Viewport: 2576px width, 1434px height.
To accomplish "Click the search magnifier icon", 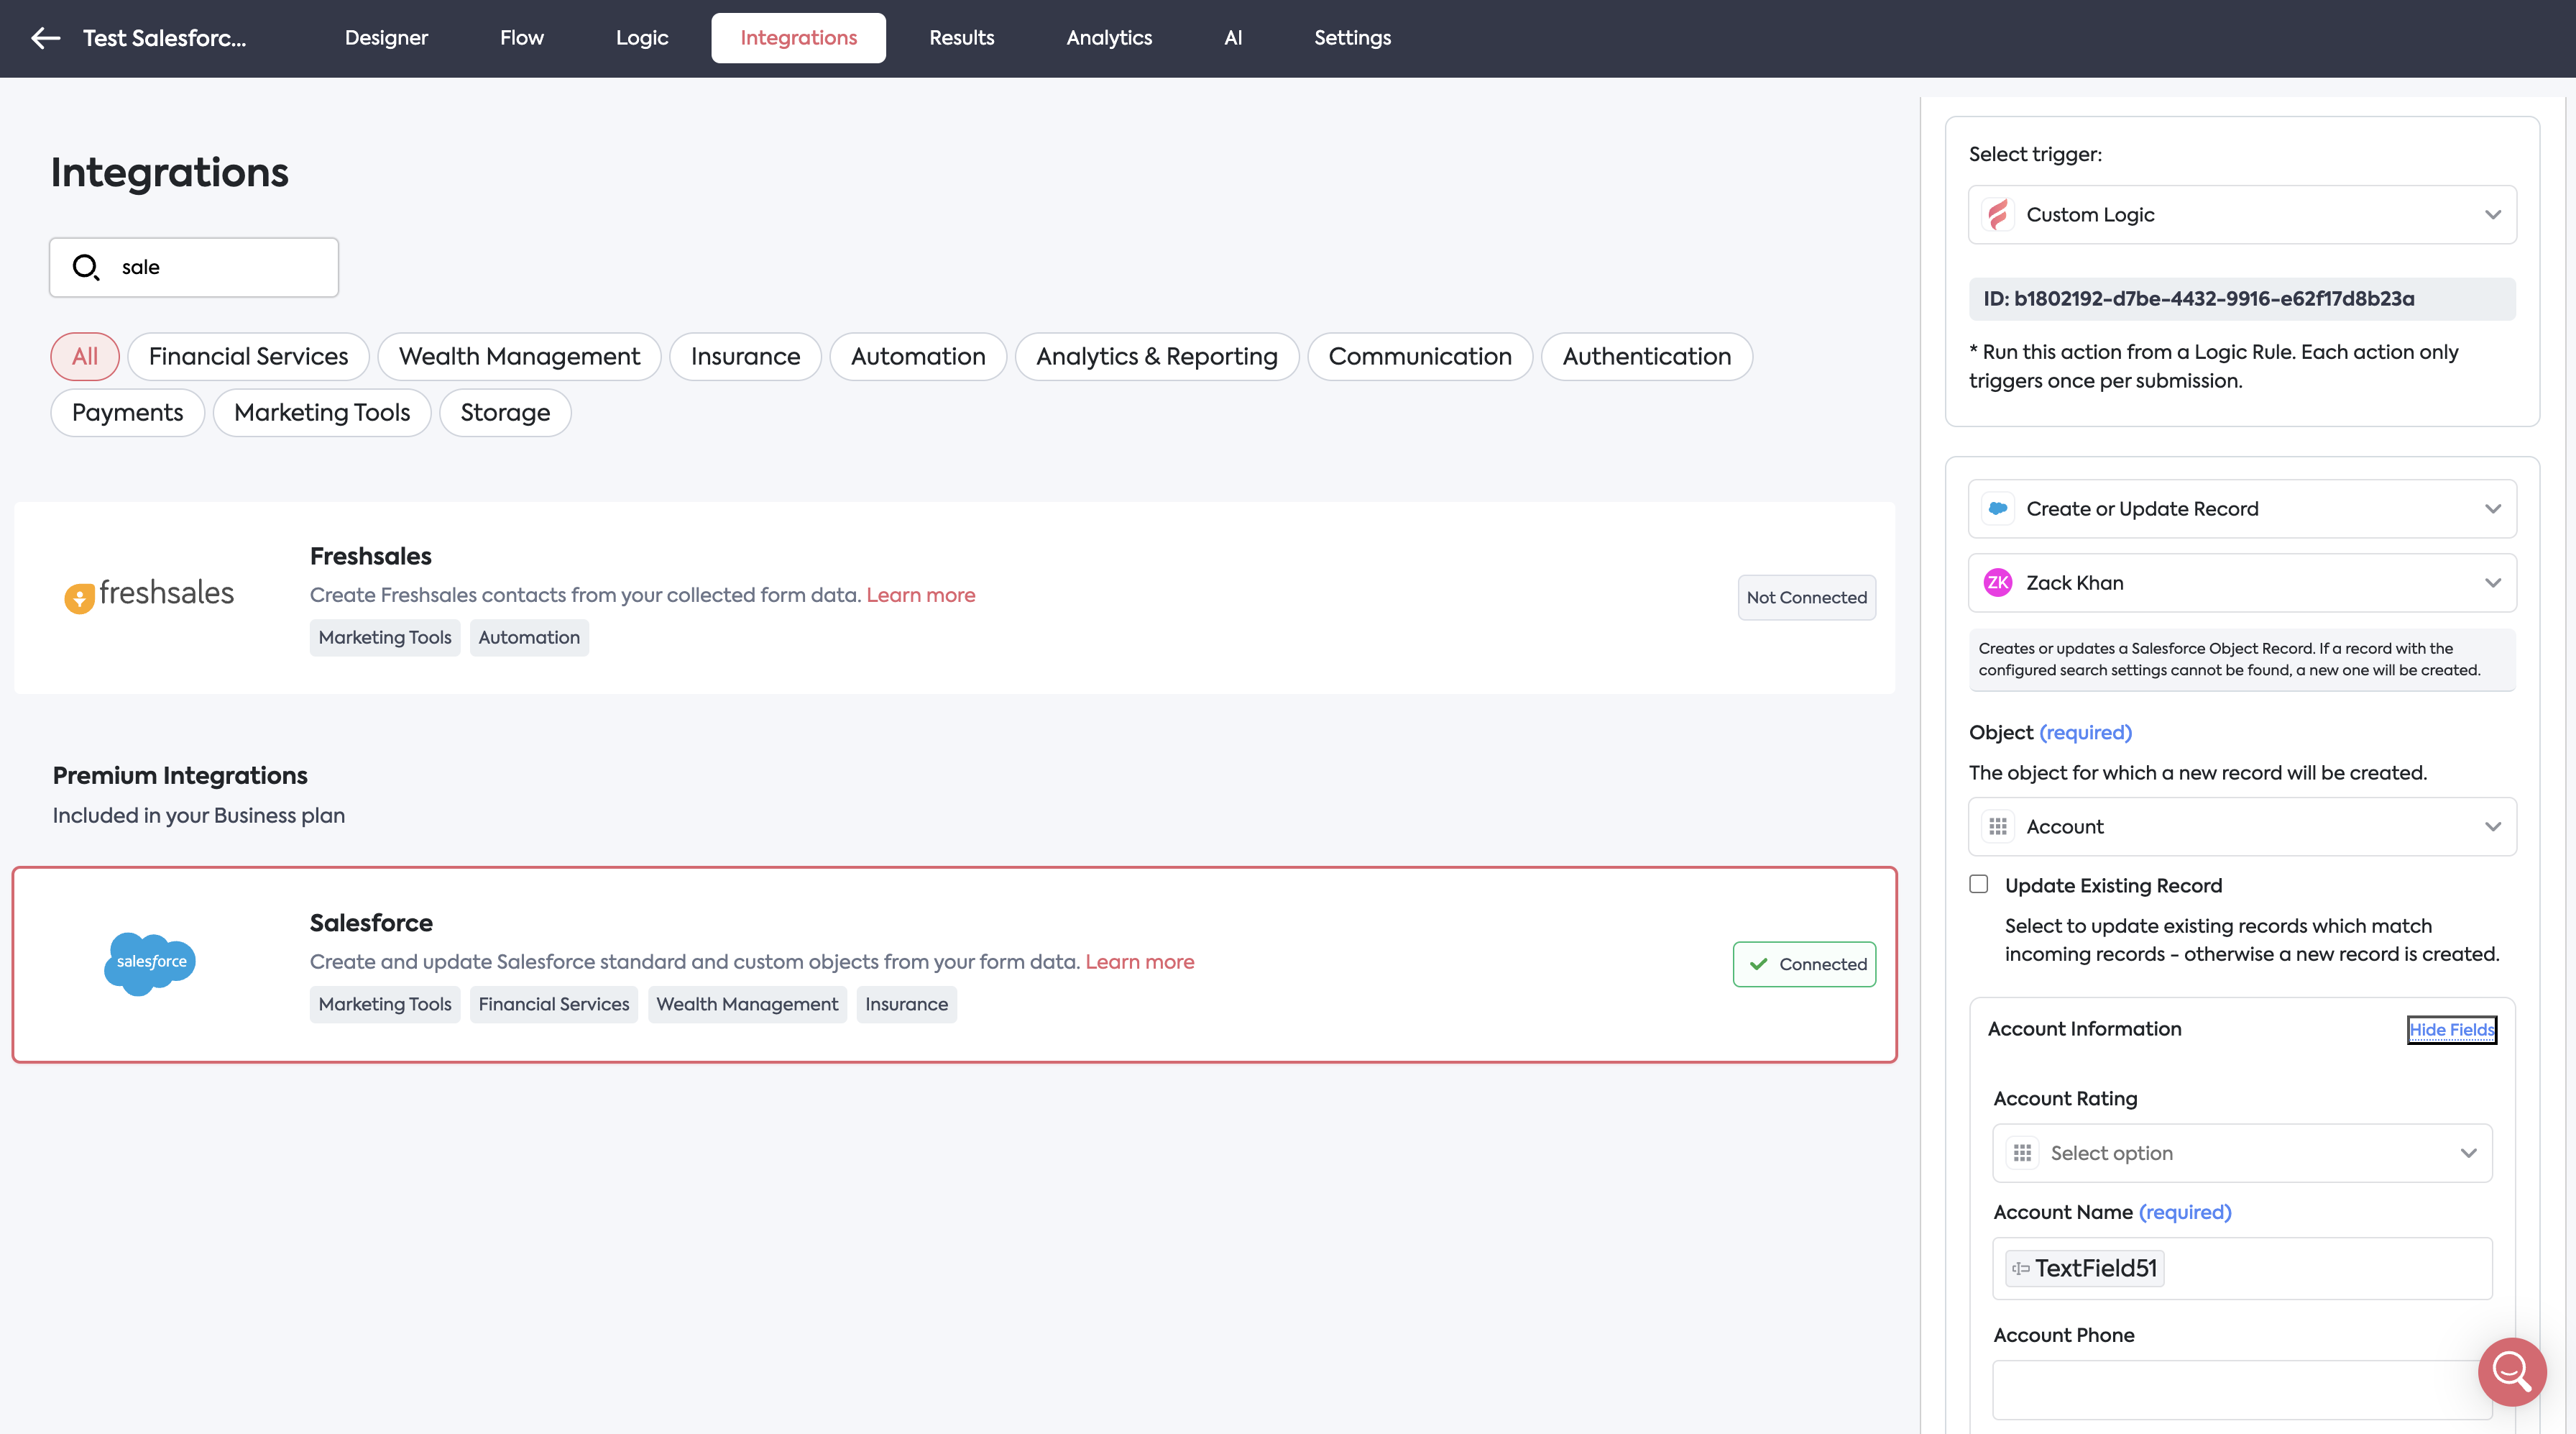I will tap(86, 268).
